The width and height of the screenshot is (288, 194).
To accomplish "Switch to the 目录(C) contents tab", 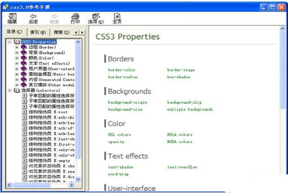I will pyautogui.click(x=14, y=32).
